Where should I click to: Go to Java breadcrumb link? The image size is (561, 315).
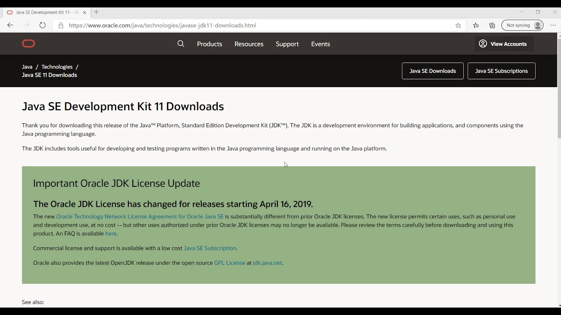coord(27,67)
